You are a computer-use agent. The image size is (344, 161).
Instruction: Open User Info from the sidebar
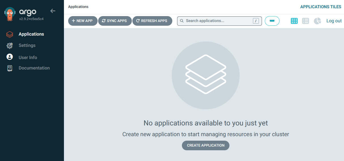click(x=28, y=58)
